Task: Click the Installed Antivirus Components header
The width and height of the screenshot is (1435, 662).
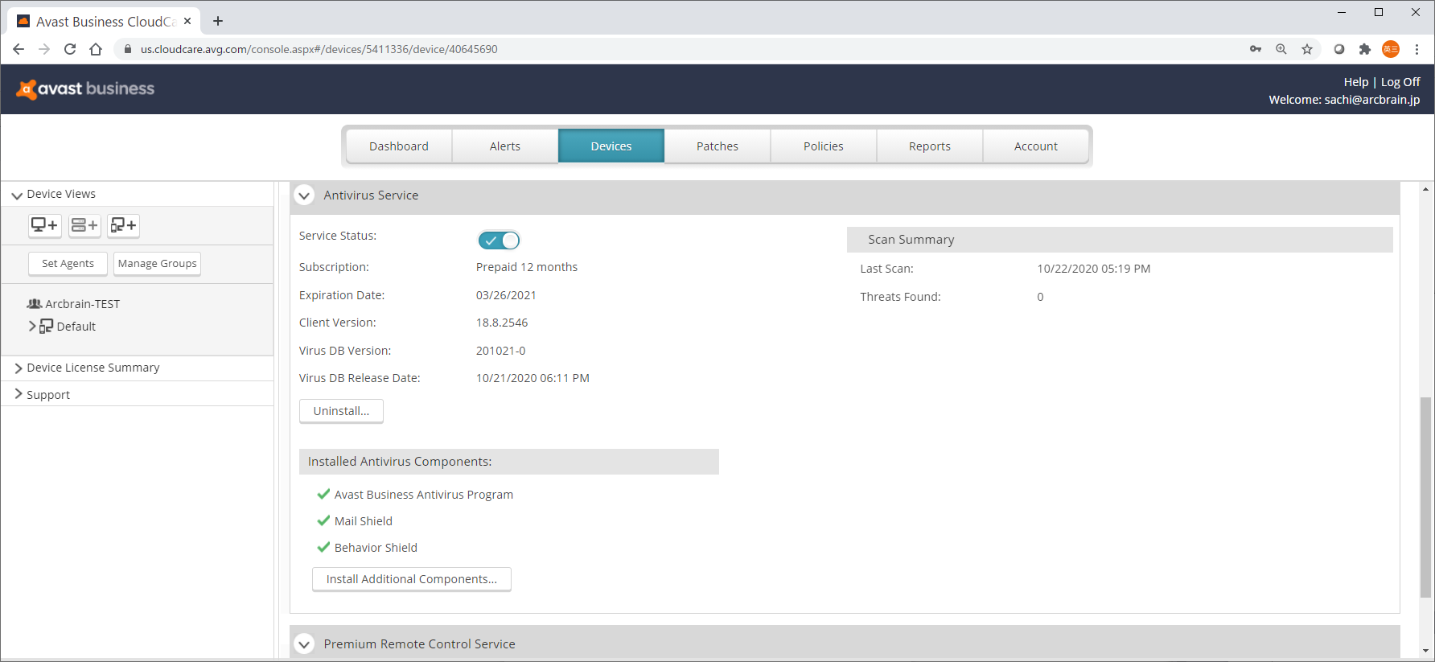Action: point(509,462)
